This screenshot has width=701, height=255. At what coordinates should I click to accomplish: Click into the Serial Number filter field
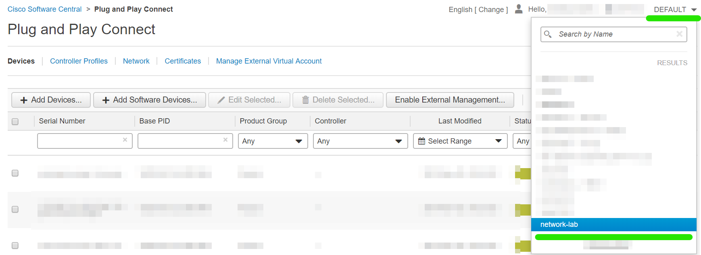point(85,141)
